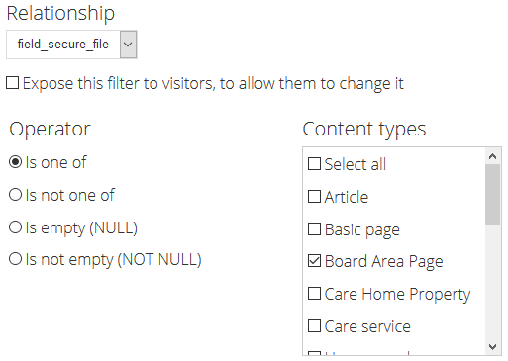This screenshot has height=361, width=508.
Task: Click the content types scrollbar thumb
Action: coord(493,194)
